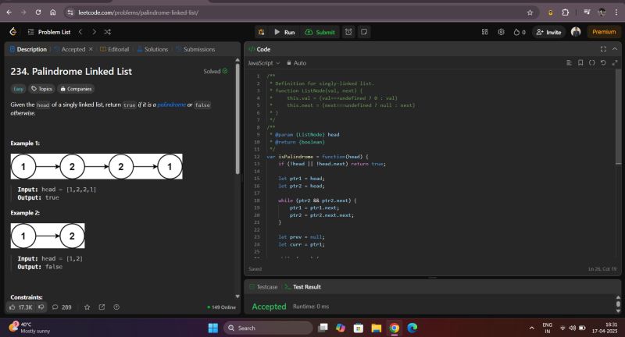The height and width of the screenshot is (337, 625).
Task: Switch to the Test Result tab
Action: 303,287
